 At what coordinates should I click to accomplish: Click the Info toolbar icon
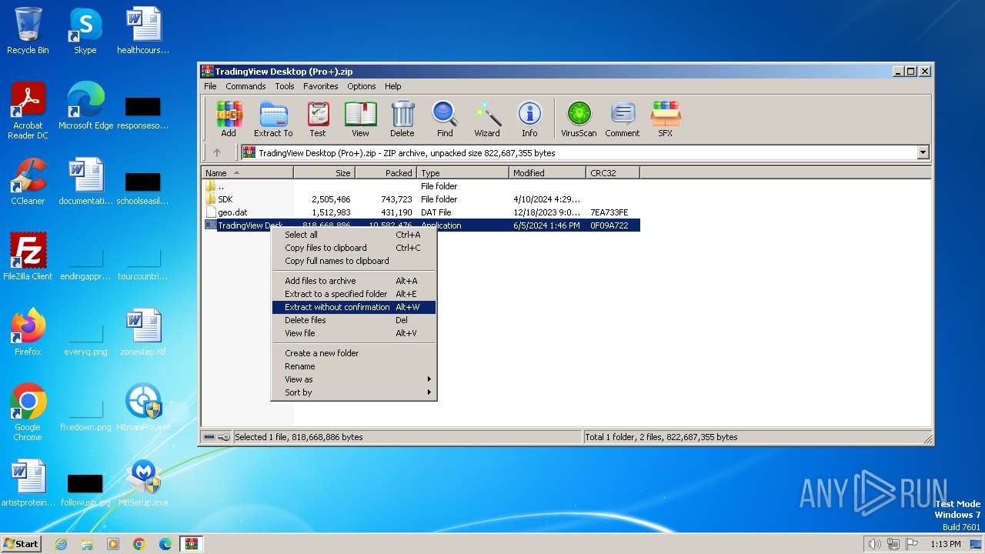529,119
